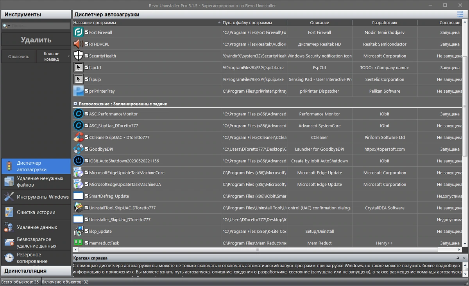
Task: Toggle the CCleanerSkipUAC checkbox
Action: click(x=86, y=137)
